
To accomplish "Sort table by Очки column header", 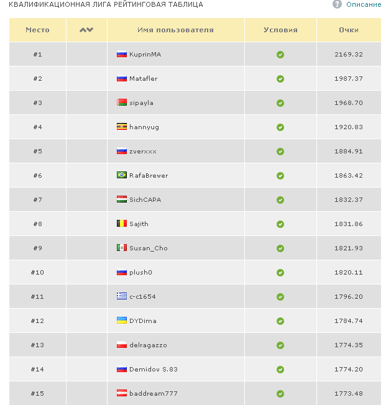I will click(x=349, y=30).
